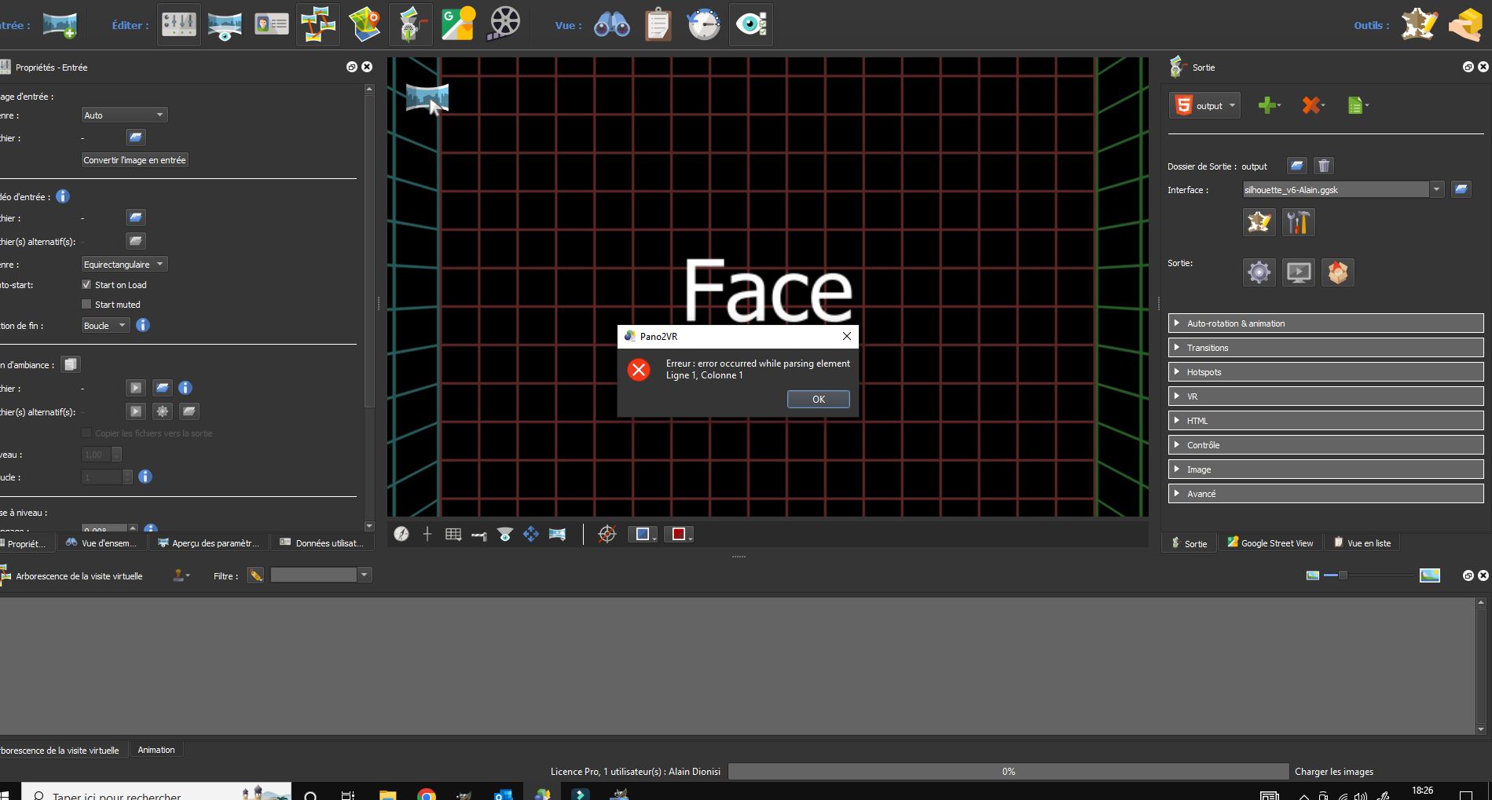1492x800 pixels.
Task: Open the history clock icon
Action: tap(704, 24)
